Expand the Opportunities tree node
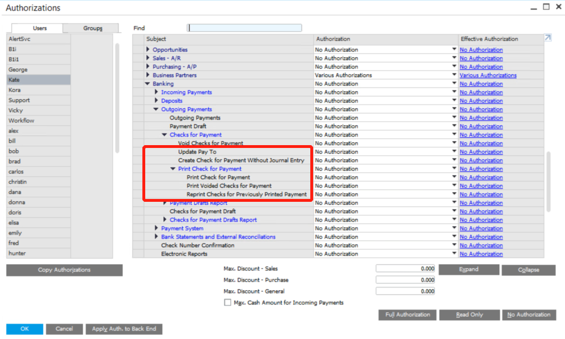The image size is (565, 339). 148,50
